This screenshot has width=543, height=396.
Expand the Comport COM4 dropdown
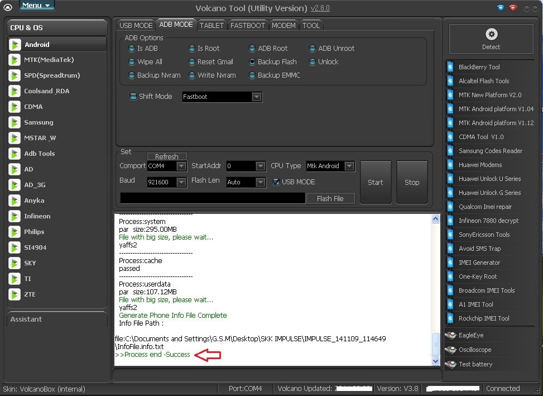[181, 166]
